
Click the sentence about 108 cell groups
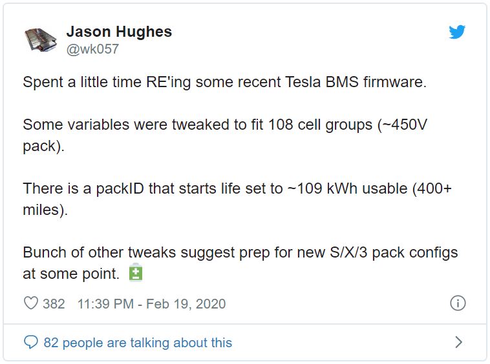pyautogui.click(x=225, y=135)
